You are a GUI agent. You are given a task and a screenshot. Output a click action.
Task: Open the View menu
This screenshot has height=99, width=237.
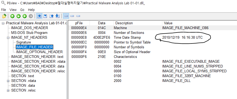tap(13, 10)
